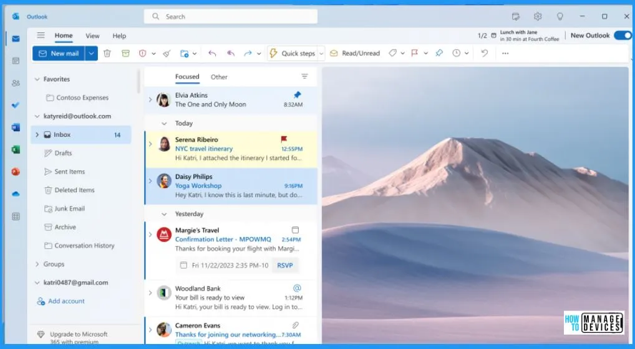Click the Quick steps button
The width and height of the screenshot is (635, 349).
(293, 54)
